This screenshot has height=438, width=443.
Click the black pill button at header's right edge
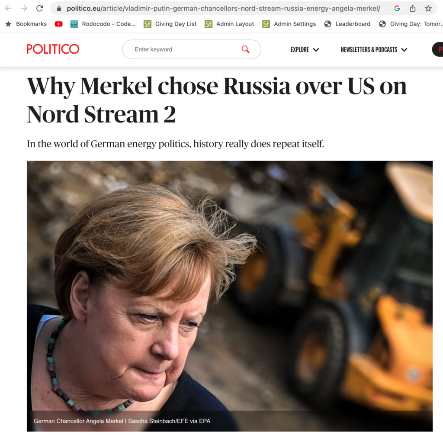click(438, 49)
